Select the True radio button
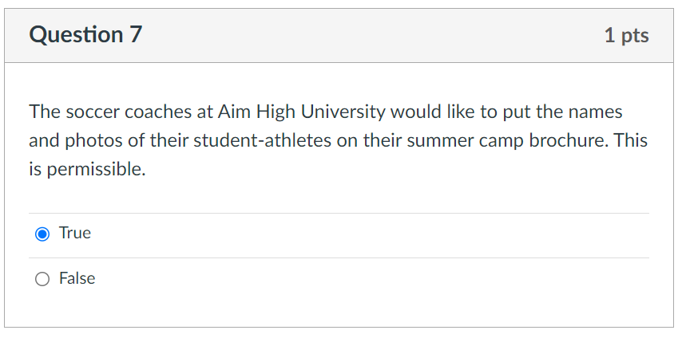Viewport: 686px width, 338px height. 42,234
